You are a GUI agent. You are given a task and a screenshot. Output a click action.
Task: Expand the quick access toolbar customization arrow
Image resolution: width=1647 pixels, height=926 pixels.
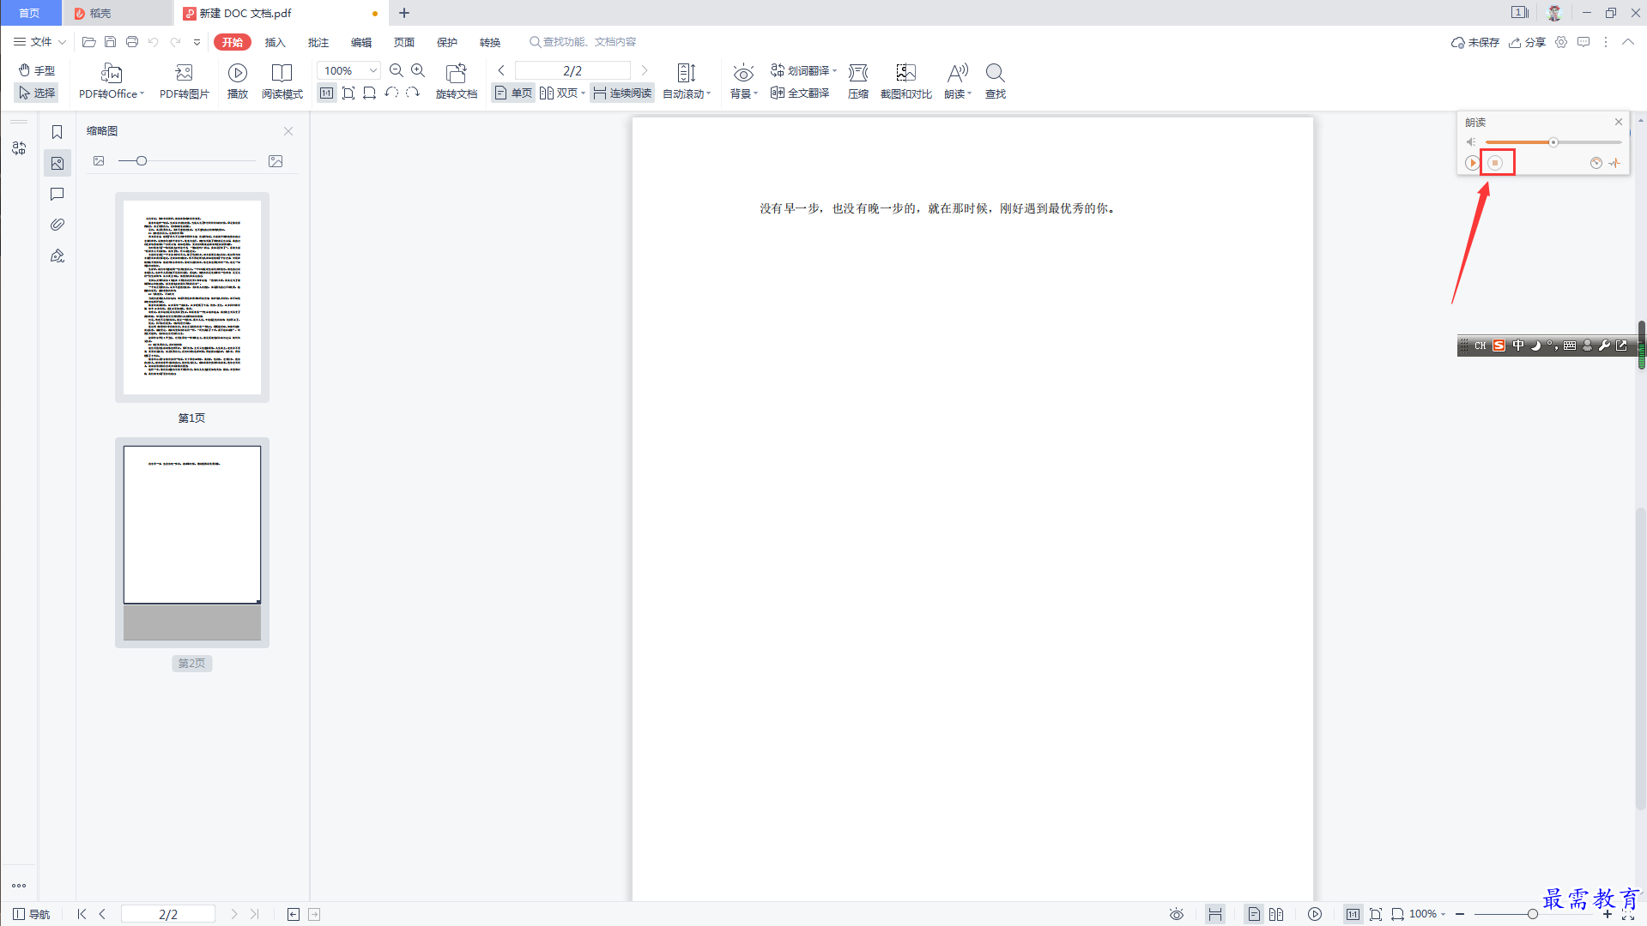pos(197,42)
